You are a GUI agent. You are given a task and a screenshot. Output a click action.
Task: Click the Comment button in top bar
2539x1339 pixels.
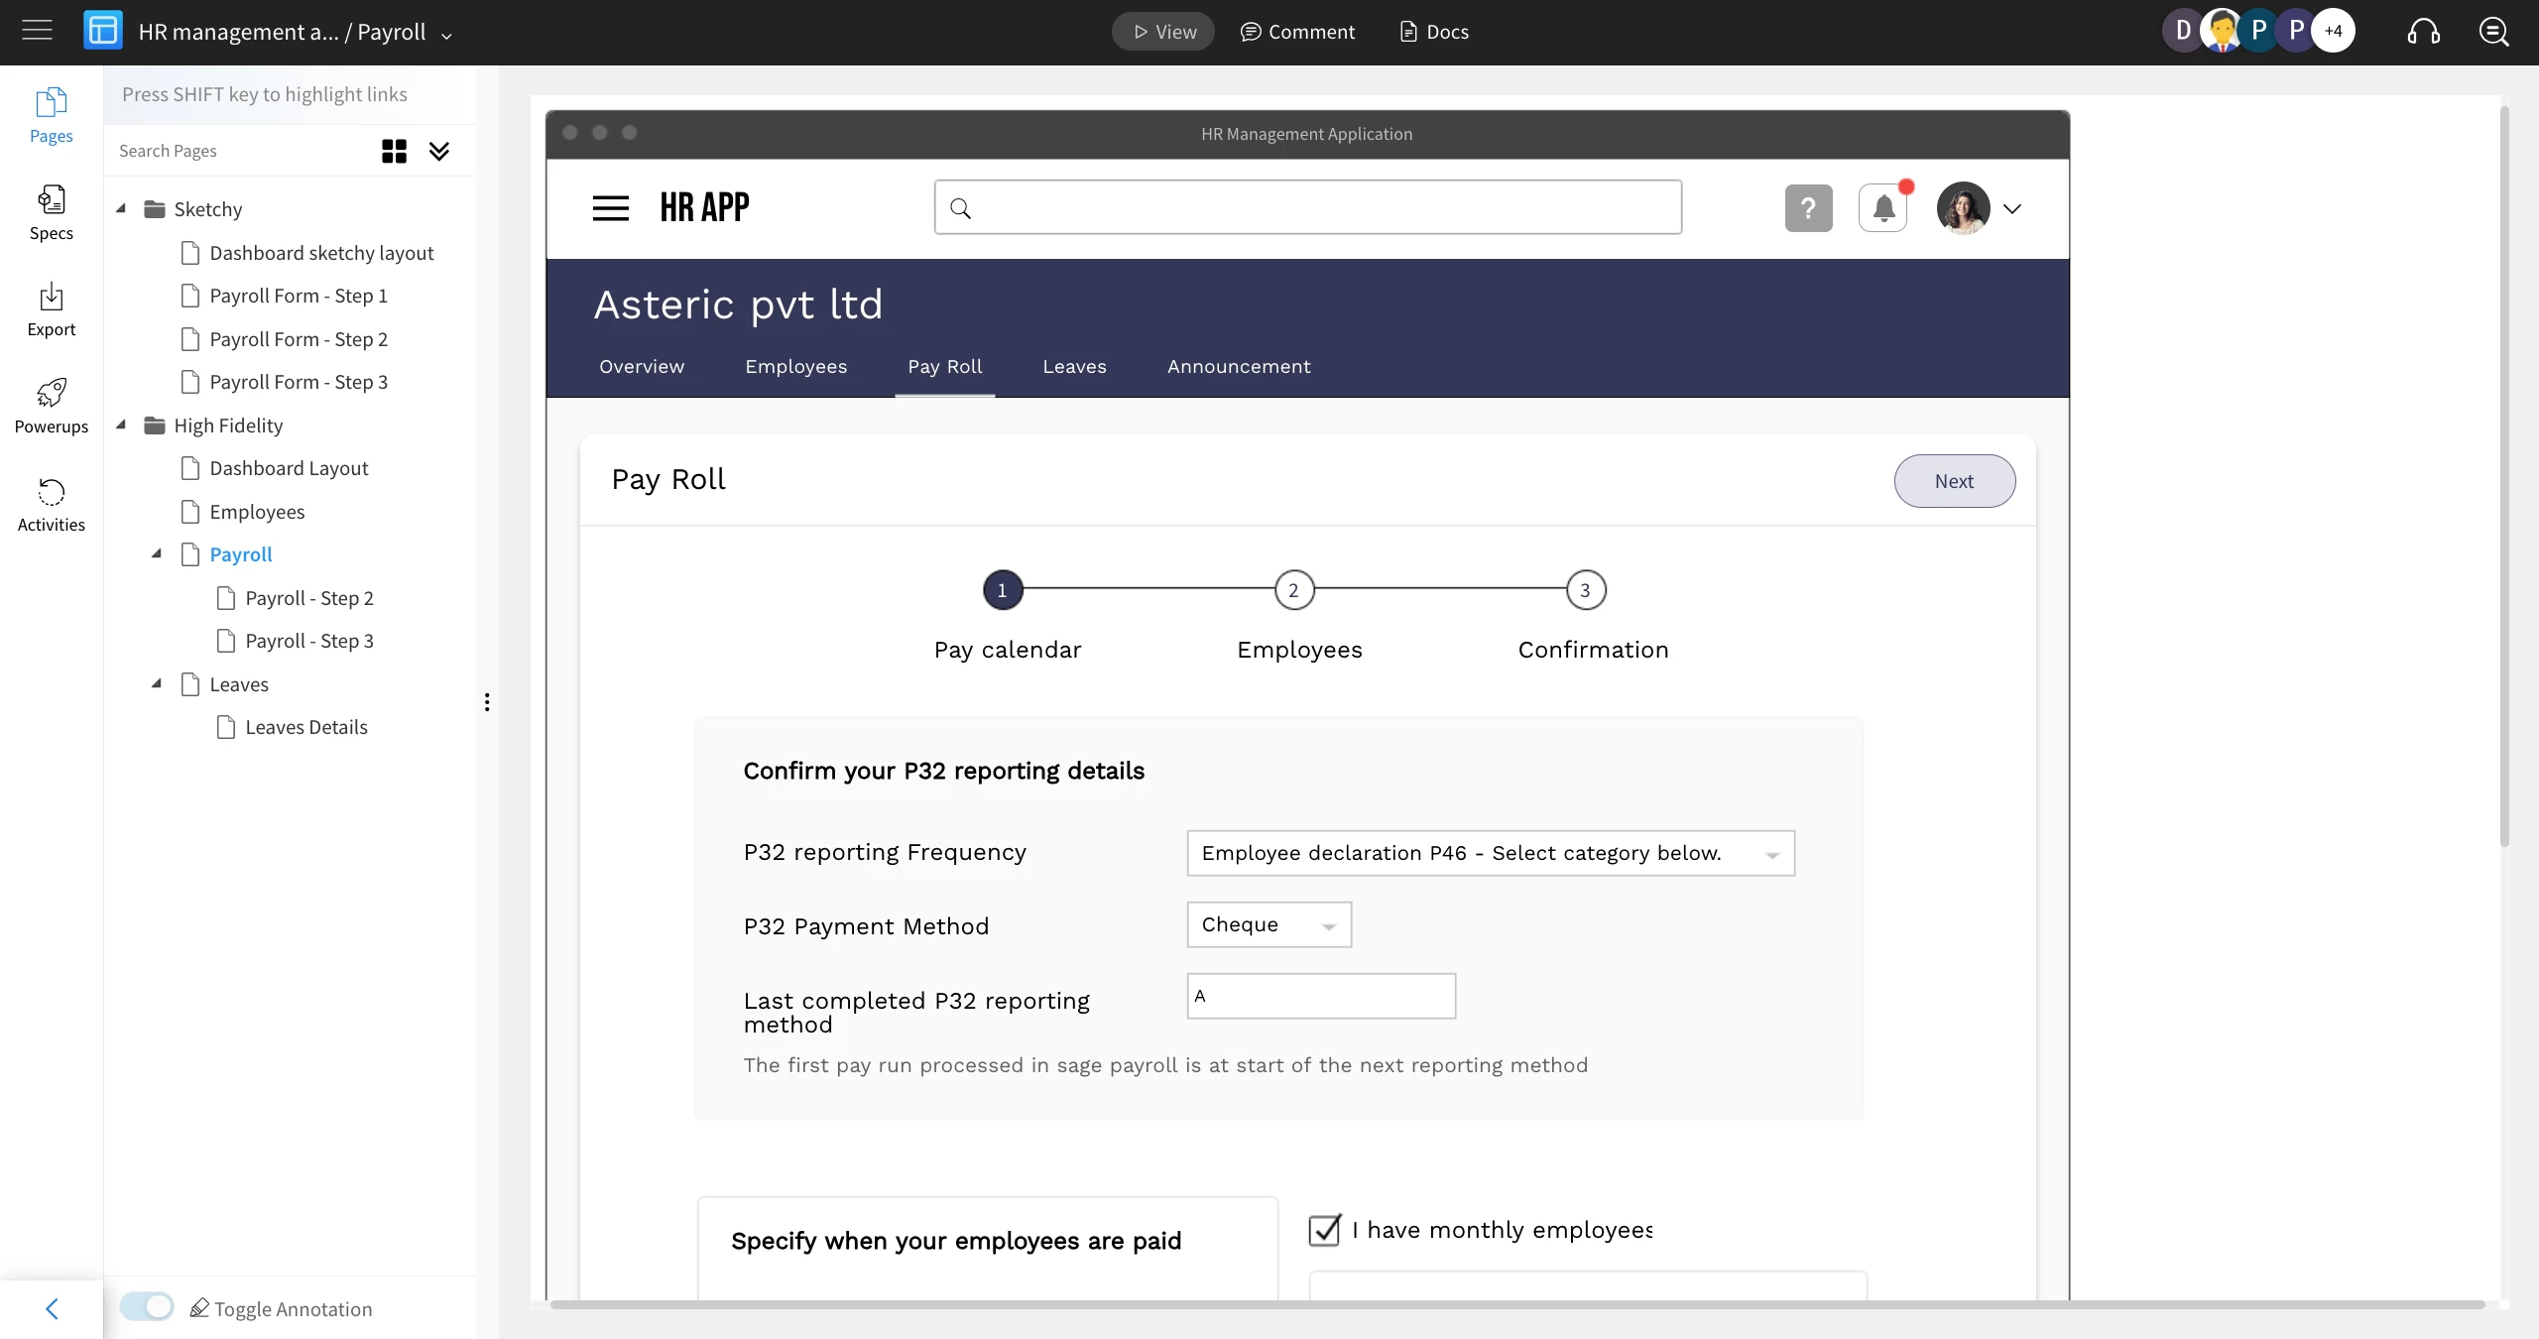coord(1297,32)
